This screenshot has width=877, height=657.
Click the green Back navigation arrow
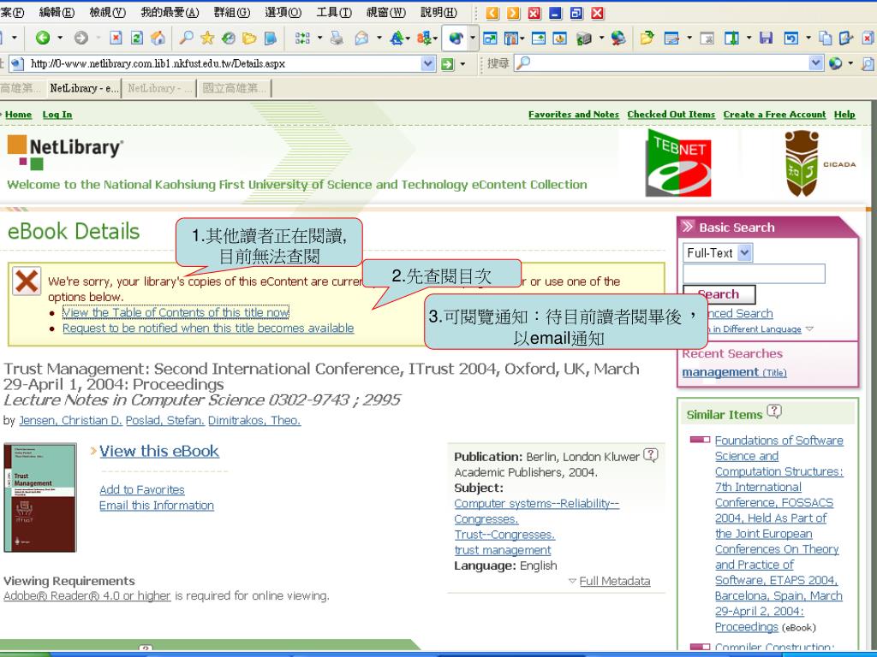[x=43, y=38]
